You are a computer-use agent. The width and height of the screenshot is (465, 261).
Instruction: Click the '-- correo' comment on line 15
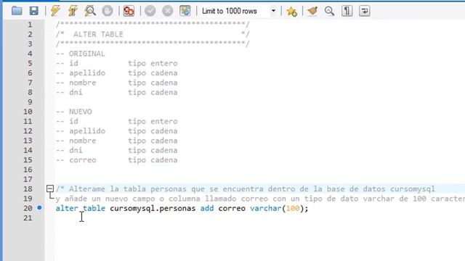pos(76,159)
